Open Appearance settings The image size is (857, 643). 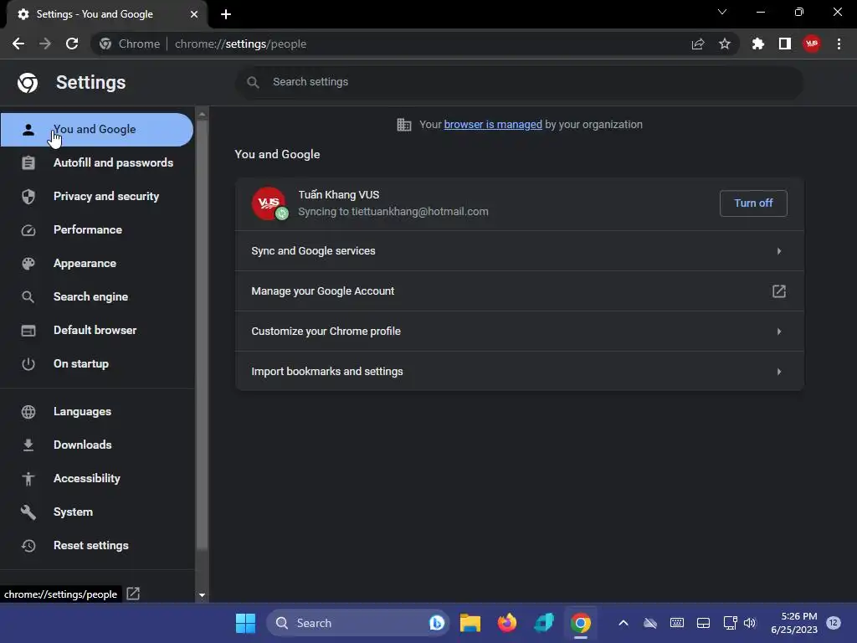click(97, 264)
